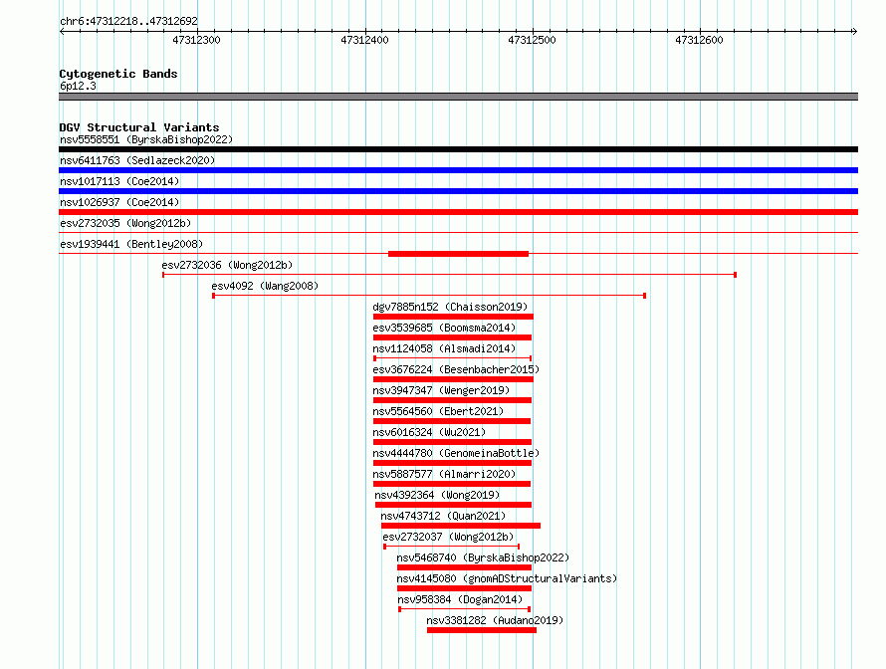Open nsv5887577 (Almarri2020) variant label
The height and width of the screenshot is (669, 886).
click(x=444, y=474)
